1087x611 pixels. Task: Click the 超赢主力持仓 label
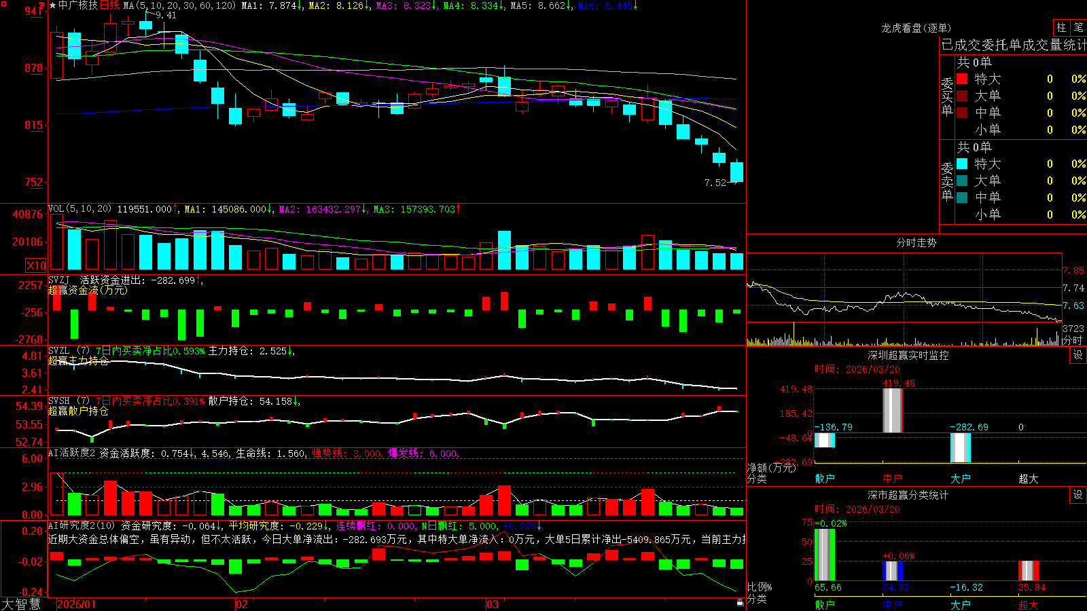(x=78, y=360)
